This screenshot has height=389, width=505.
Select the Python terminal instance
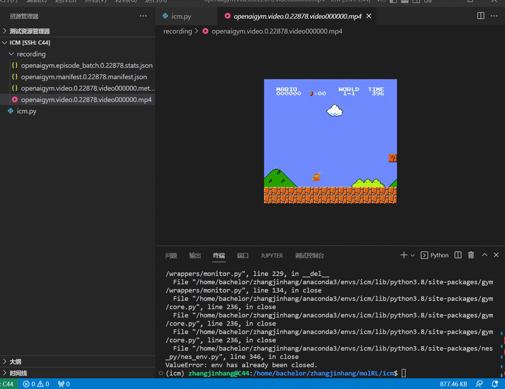pos(435,255)
